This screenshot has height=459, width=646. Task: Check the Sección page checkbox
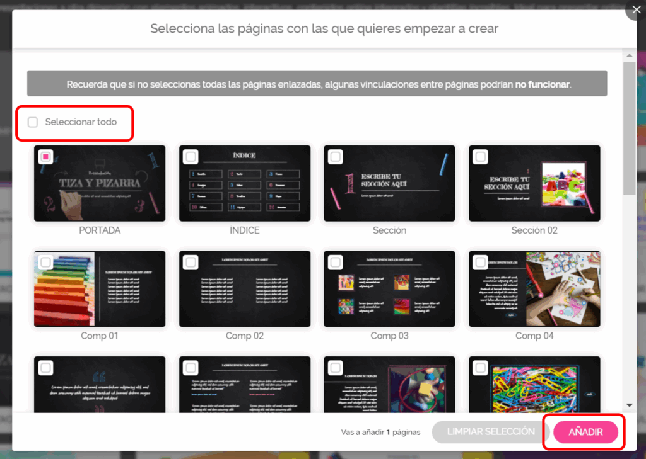pos(336,156)
